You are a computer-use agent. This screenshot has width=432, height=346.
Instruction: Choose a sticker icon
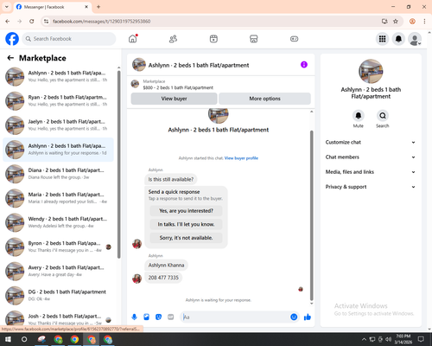(158, 317)
